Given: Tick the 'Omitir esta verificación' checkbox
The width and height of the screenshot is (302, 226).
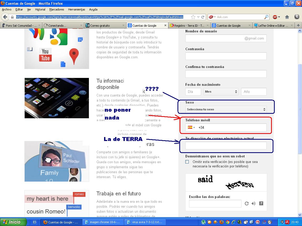Looking at the screenshot, I should click(x=187, y=162).
